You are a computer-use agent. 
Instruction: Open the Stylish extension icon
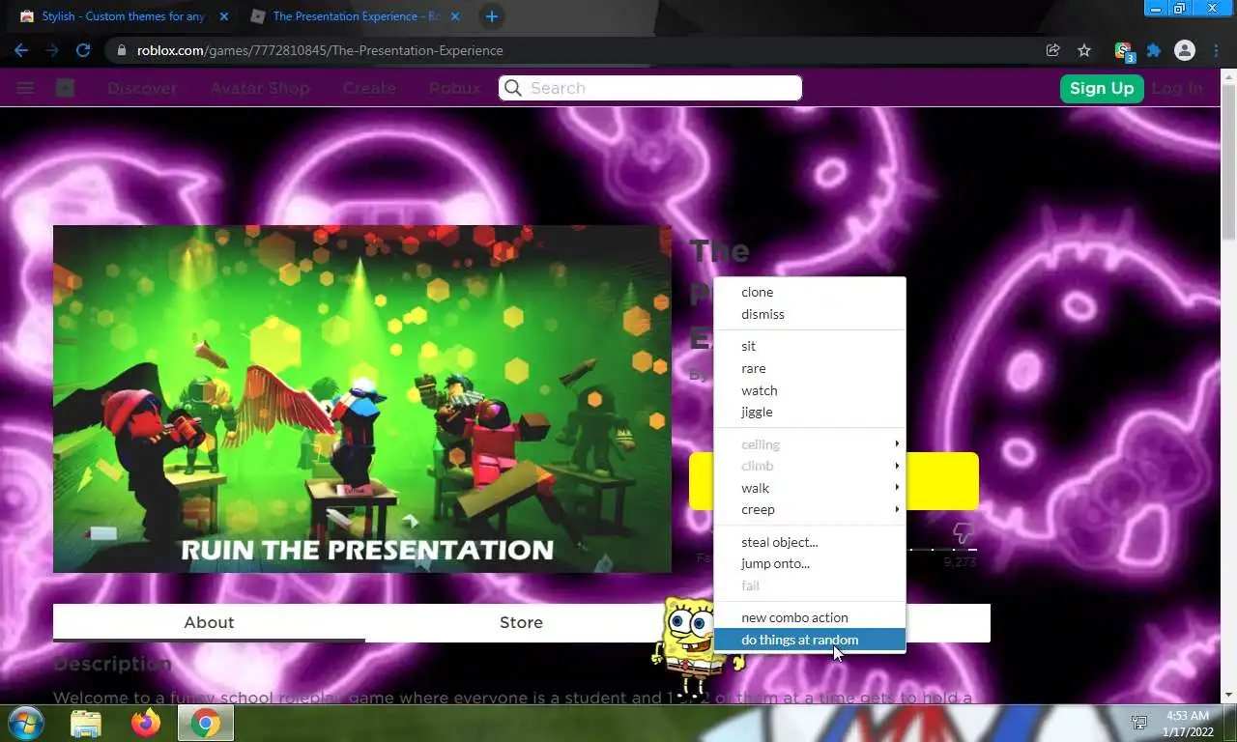click(x=1123, y=50)
